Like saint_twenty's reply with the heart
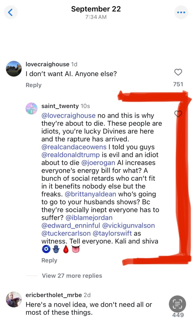 pos(178,114)
